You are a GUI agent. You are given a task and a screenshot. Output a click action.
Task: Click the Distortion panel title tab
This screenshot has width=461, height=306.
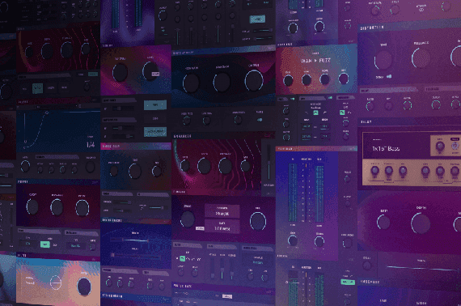click(x=371, y=28)
